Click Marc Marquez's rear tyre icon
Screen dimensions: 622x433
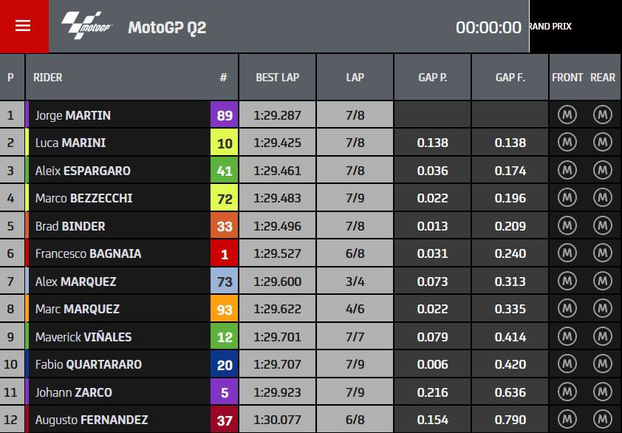click(x=602, y=308)
